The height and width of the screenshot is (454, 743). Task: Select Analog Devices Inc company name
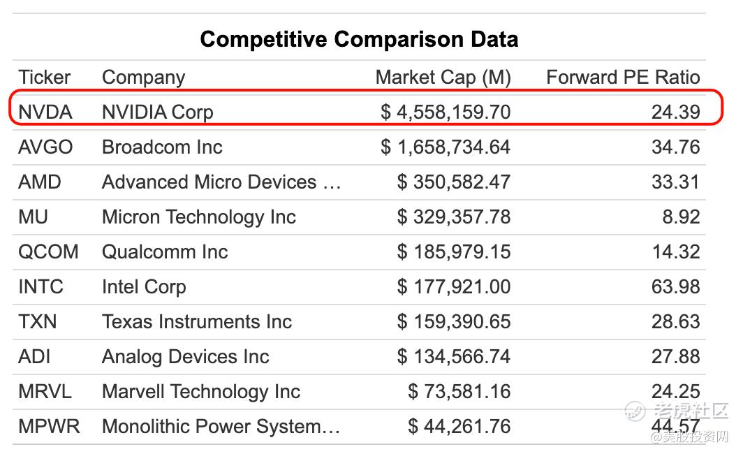click(x=185, y=356)
